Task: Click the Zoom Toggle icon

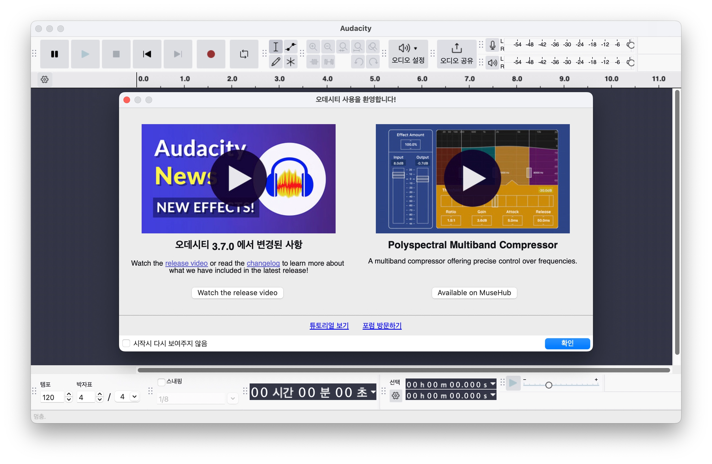Action: (373, 47)
